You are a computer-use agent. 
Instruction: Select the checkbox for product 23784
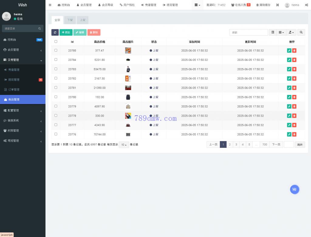[x=56, y=60]
